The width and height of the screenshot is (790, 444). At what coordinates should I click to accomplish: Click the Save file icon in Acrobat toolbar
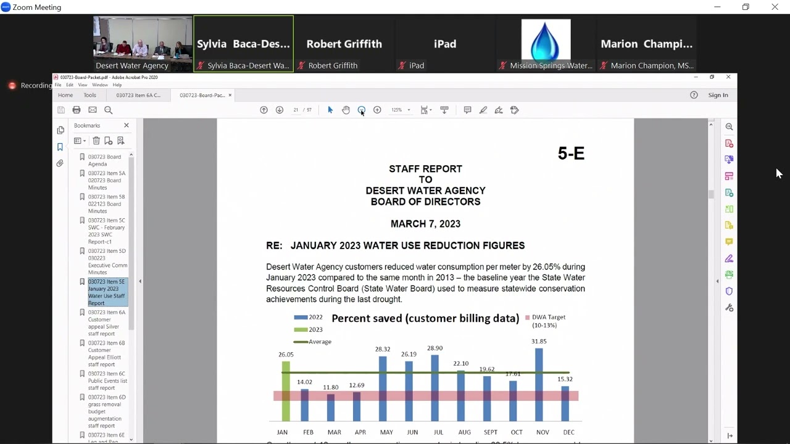pyautogui.click(x=61, y=110)
